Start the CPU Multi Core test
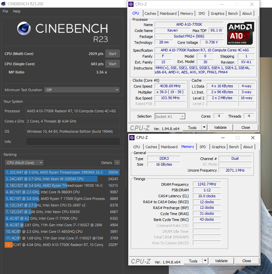Viewport: 272px width, 274px height. coord(112,54)
